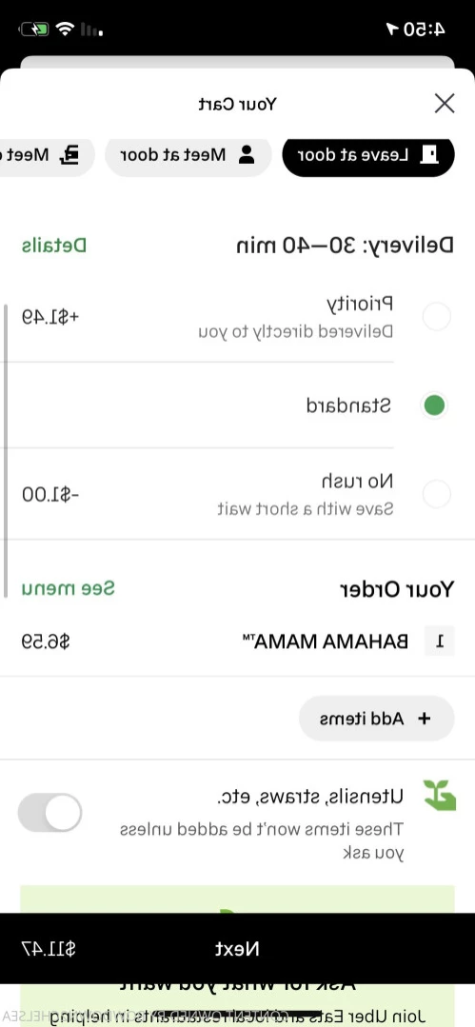Tap the door icon in Leave at door chip
The height and width of the screenshot is (1027, 475).
(430, 154)
